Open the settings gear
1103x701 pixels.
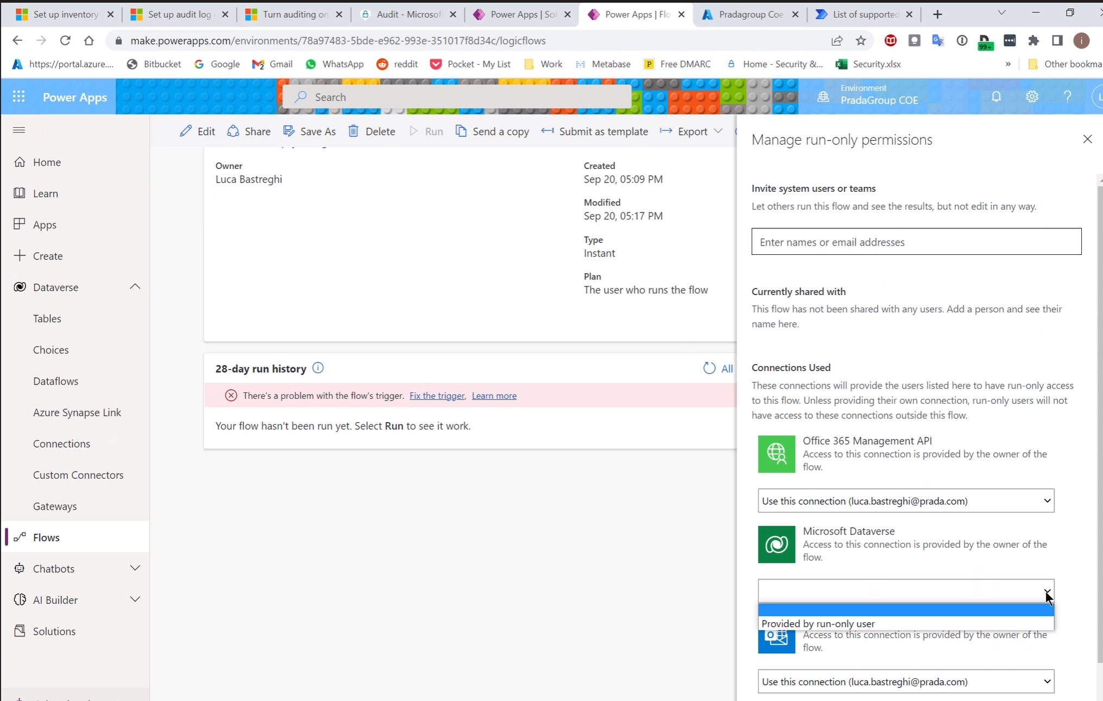[x=1032, y=96]
